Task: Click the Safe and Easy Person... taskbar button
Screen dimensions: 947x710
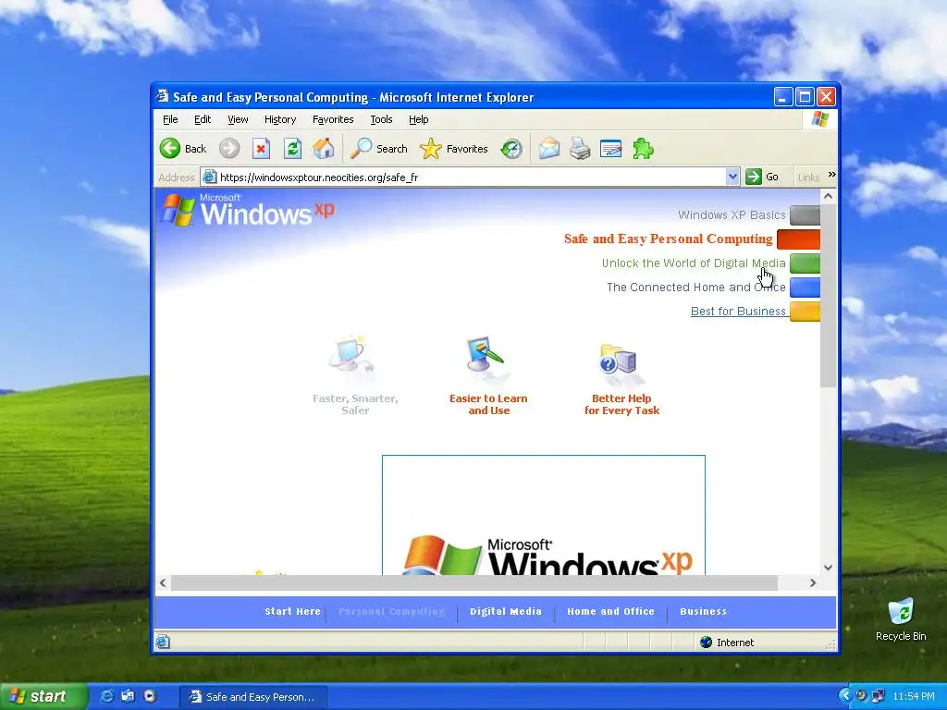Action: coord(253,697)
